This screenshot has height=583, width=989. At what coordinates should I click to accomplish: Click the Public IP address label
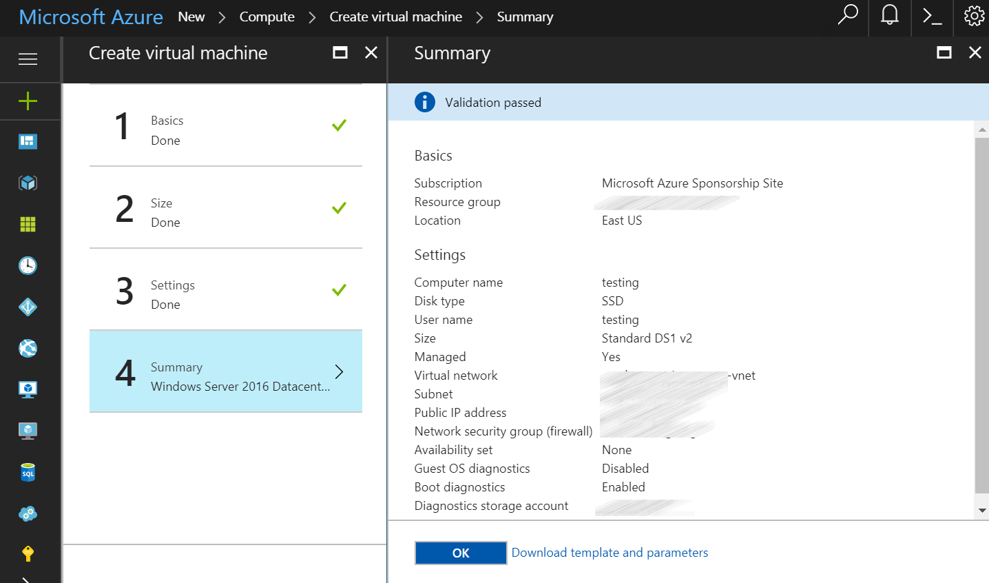460,413
